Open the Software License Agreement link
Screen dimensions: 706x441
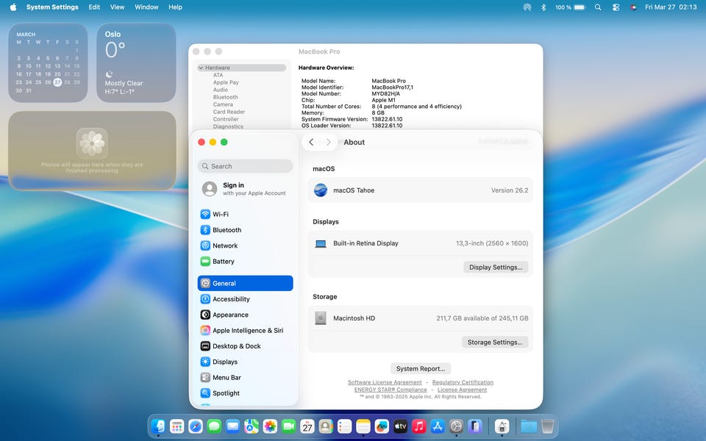[385, 383]
